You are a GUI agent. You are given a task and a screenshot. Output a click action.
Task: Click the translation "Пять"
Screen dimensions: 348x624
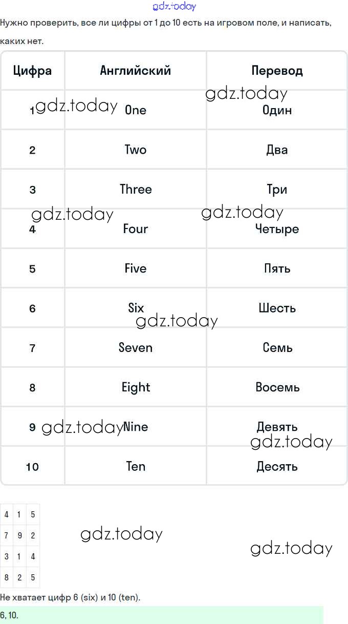[277, 268]
